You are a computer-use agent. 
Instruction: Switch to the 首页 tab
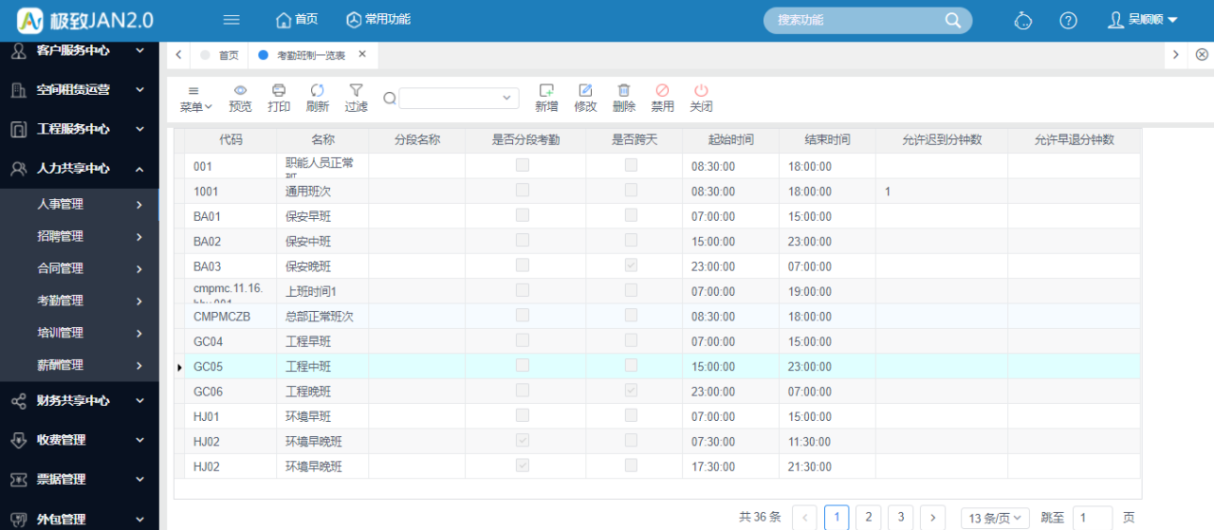(220, 56)
